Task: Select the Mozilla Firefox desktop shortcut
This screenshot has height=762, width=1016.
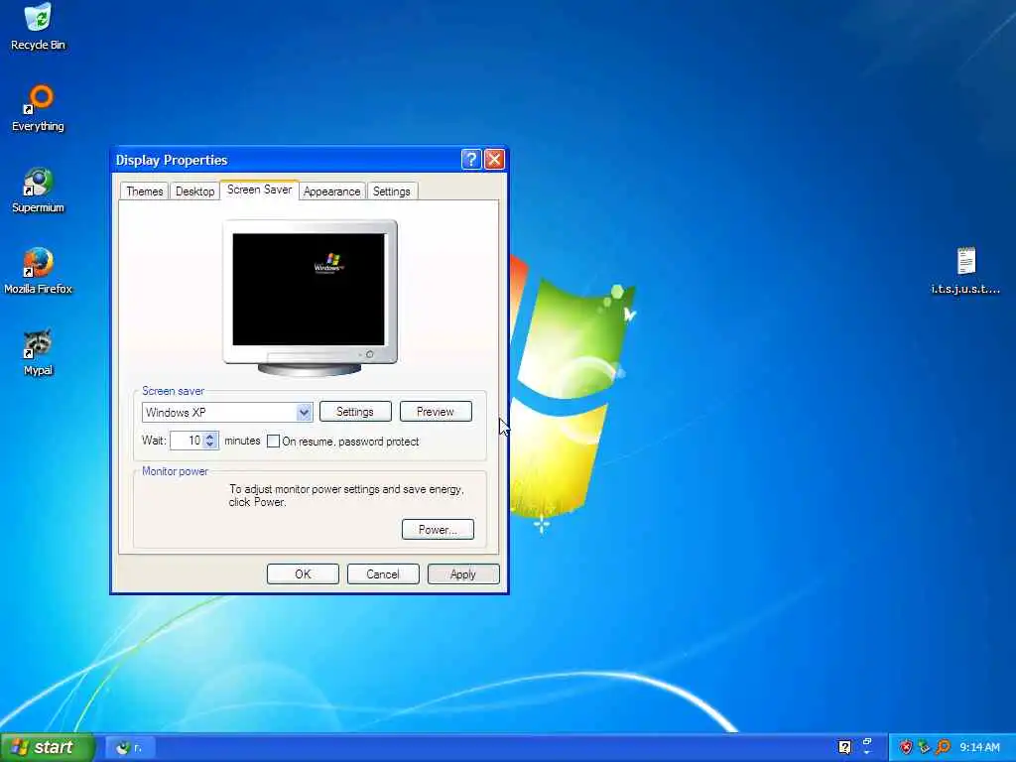Action: click(x=38, y=271)
